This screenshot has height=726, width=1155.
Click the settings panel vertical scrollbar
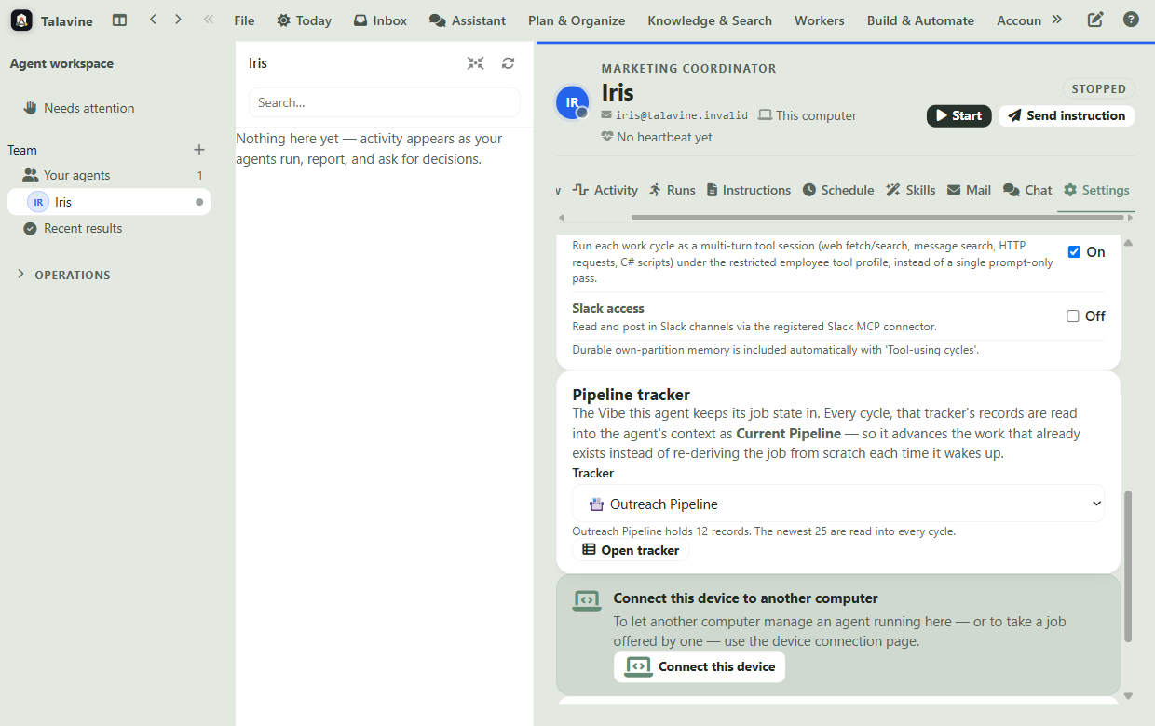click(1129, 566)
